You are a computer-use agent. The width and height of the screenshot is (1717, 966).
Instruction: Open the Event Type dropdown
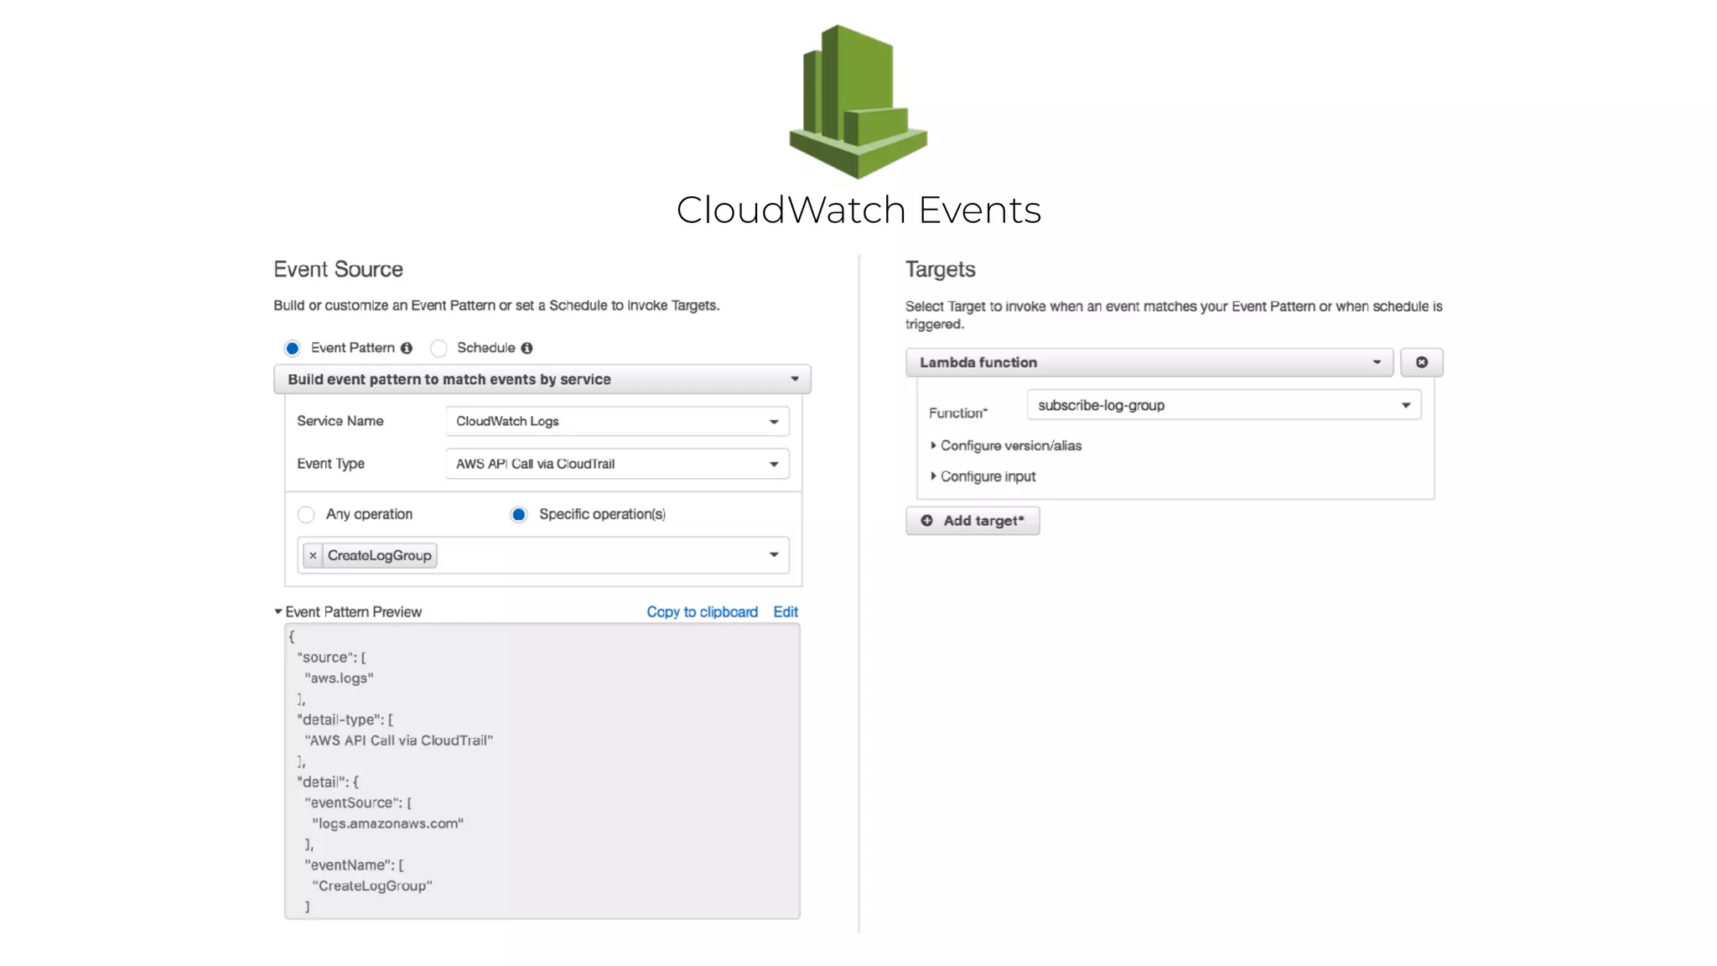[618, 464]
